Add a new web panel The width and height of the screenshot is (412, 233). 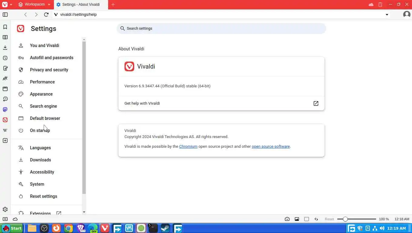click(x=5, y=140)
